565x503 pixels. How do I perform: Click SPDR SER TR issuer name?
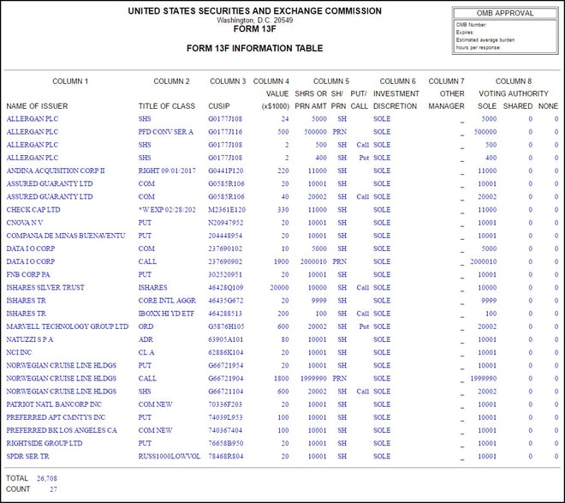[x=27, y=456]
